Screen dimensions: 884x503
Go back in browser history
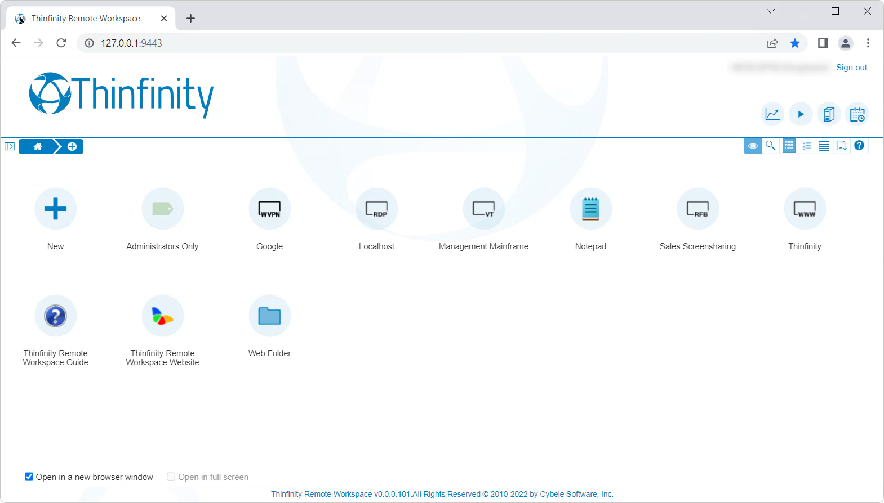(x=16, y=43)
